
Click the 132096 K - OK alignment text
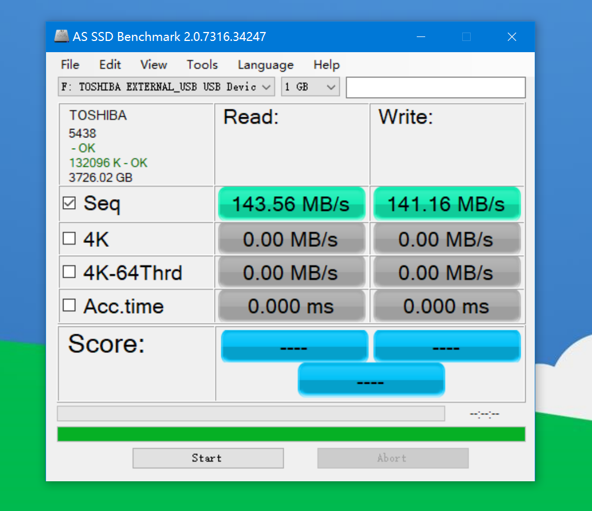click(x=108, y=163)
